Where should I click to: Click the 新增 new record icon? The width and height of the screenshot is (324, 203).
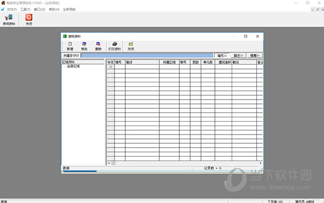tap(70, 46)
